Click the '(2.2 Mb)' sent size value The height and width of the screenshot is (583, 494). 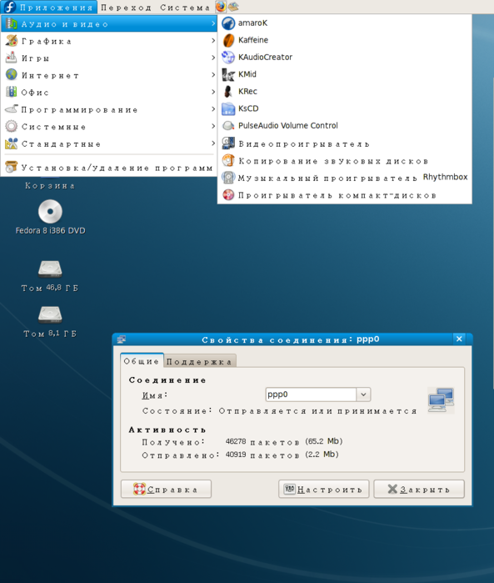coord(322,455)
